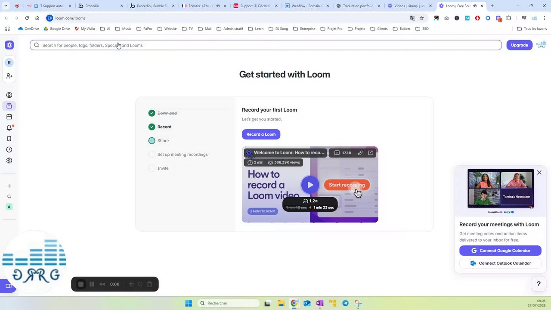
Task: Switch to Videos Library Loom tab
Action: 409,6
